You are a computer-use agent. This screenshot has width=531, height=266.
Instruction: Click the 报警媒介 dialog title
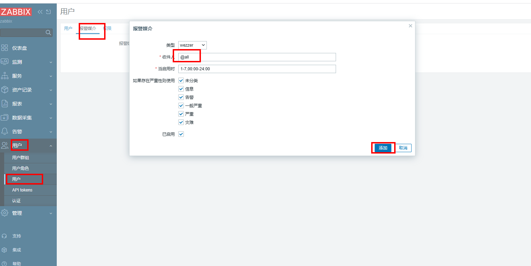(x=143, y=29)
